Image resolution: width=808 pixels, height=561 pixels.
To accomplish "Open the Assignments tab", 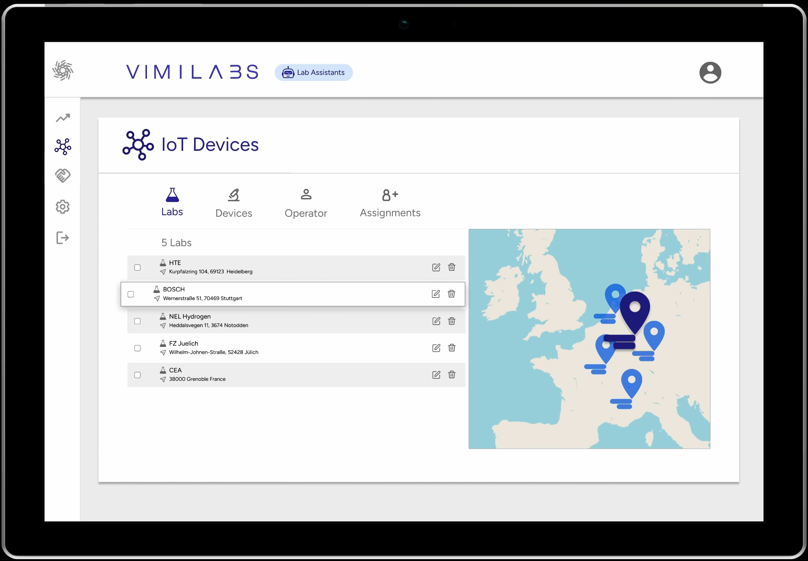I will coord(390,204).
